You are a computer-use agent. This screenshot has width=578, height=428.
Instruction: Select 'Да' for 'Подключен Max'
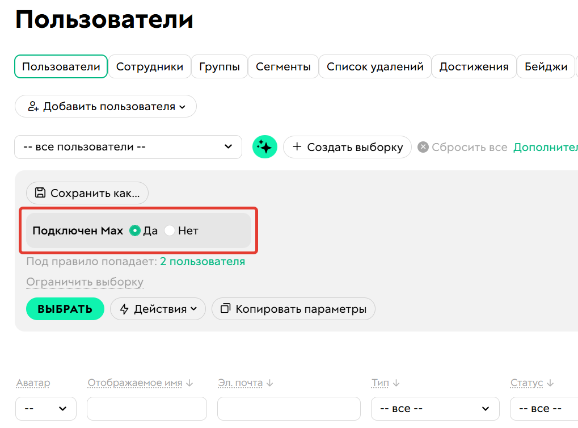(134, 230)
